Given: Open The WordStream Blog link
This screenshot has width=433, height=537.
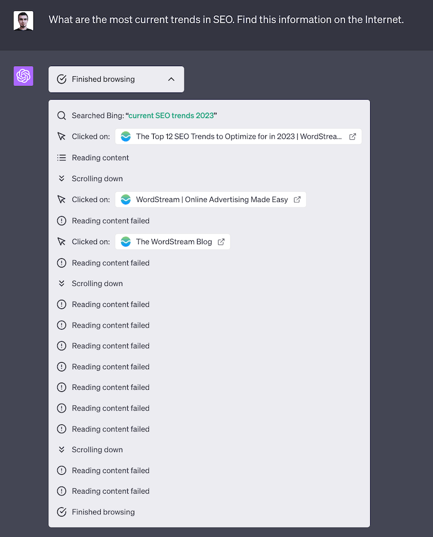Looking at the screenshot, I should (x=173, y=241).
